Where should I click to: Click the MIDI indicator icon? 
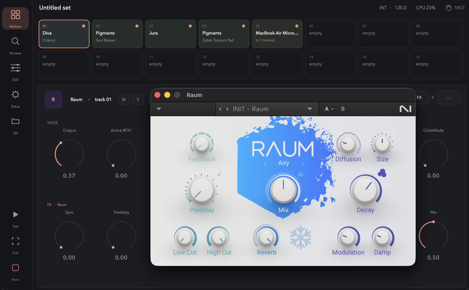pyautogui.click(x=449, y=8)
